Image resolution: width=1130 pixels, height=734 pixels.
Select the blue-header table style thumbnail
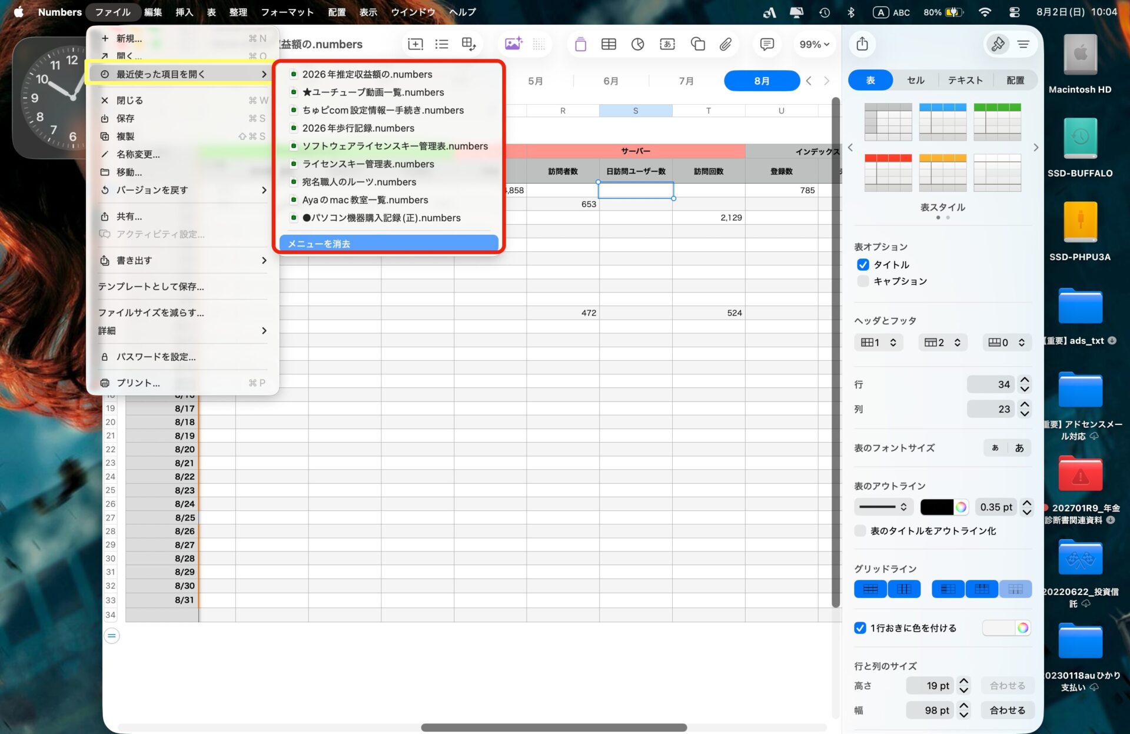tap(942, 122)
